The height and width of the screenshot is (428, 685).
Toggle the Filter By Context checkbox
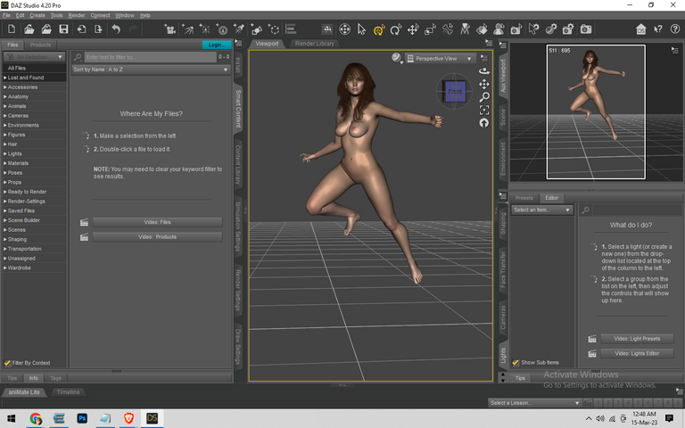point(7,363)
